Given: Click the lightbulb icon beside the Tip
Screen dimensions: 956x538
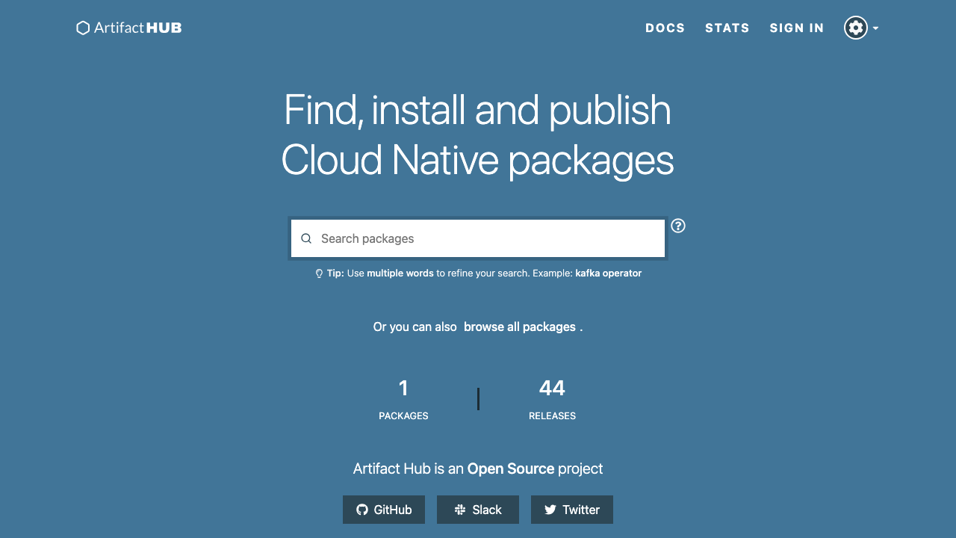Looking at the screenshot, I should 319,273.
